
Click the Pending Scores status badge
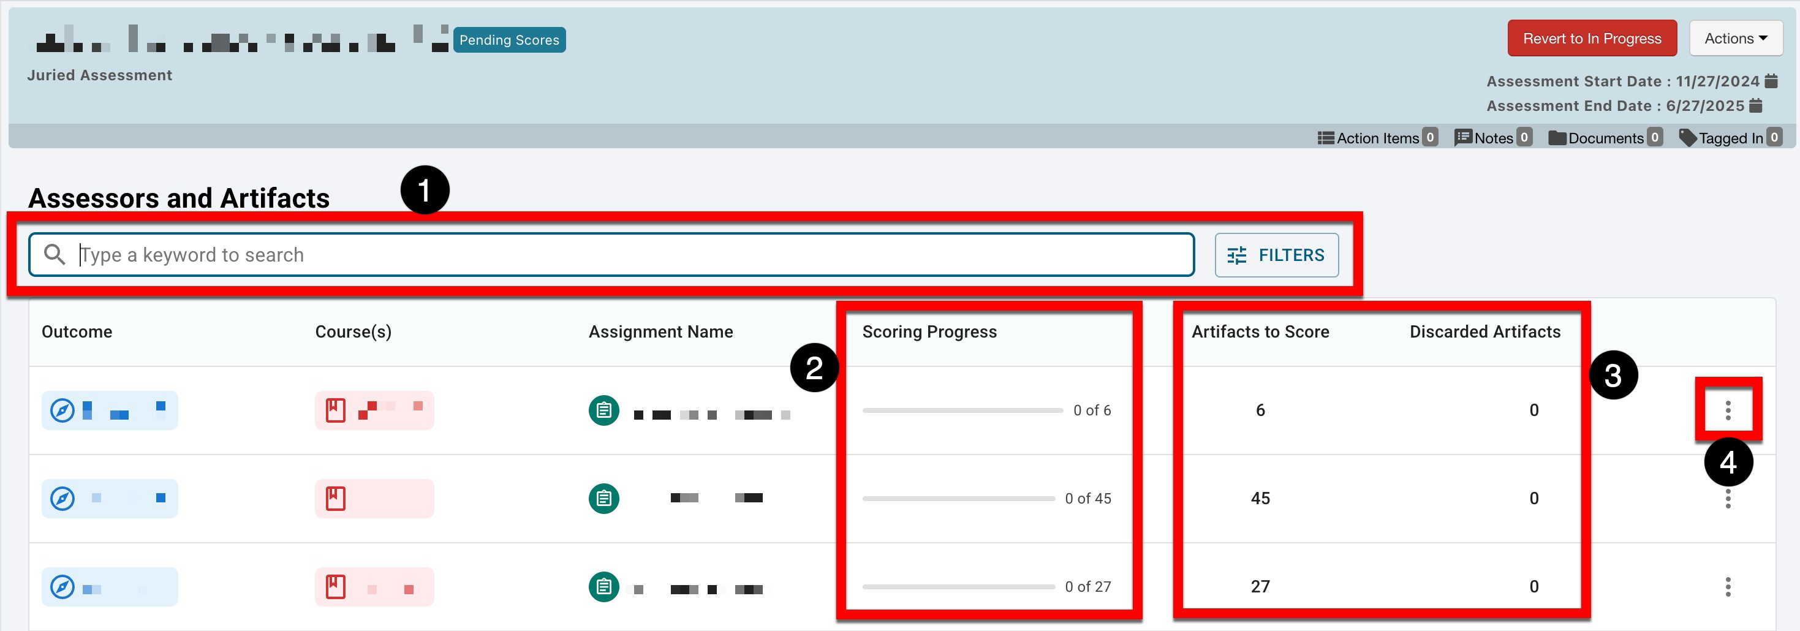[509, 40]
